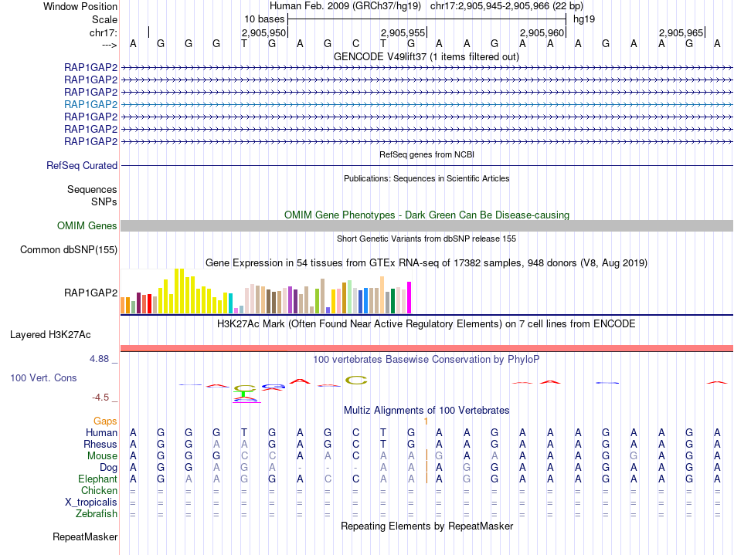This screenshot has height=555, width=734.
Task: Click the orange Gaps label
Action: (x=105, y=421)
